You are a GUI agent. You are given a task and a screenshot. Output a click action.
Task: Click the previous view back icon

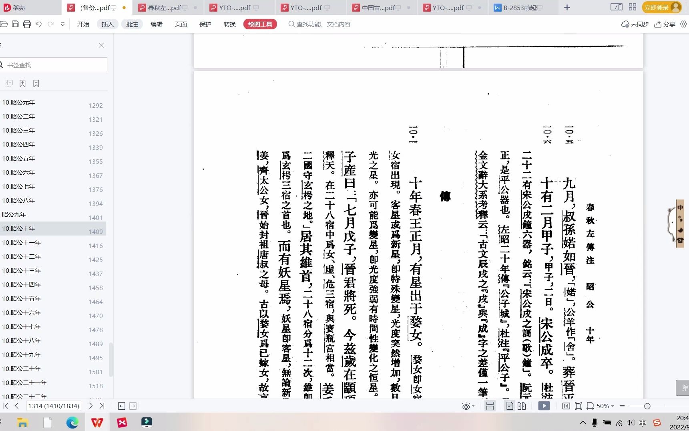click(122, 406)
